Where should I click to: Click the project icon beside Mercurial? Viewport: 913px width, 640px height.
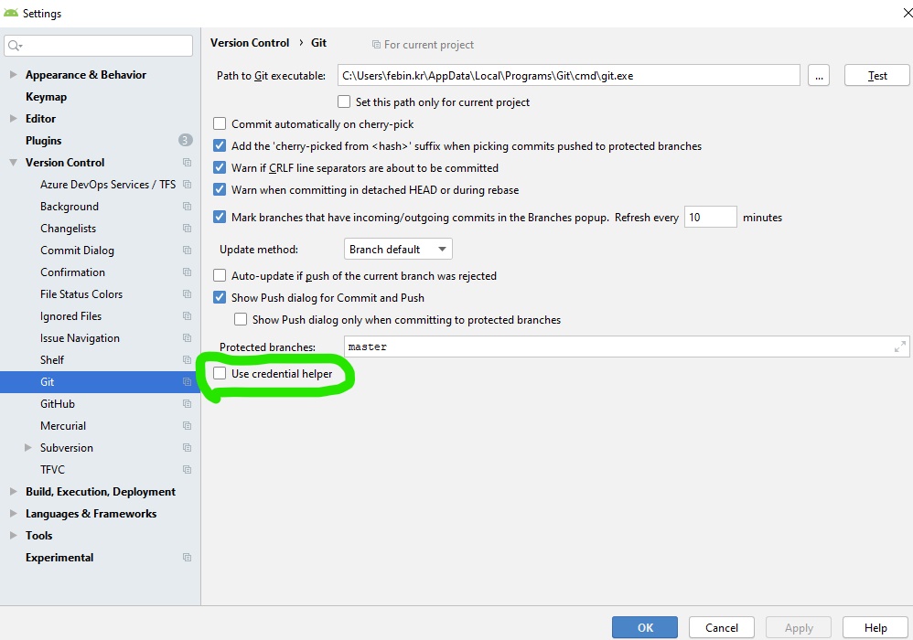[187, 426]
